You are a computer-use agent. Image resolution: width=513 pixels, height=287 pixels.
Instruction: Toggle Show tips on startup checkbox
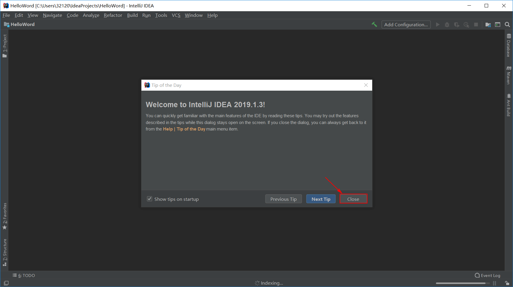(150, 199)
